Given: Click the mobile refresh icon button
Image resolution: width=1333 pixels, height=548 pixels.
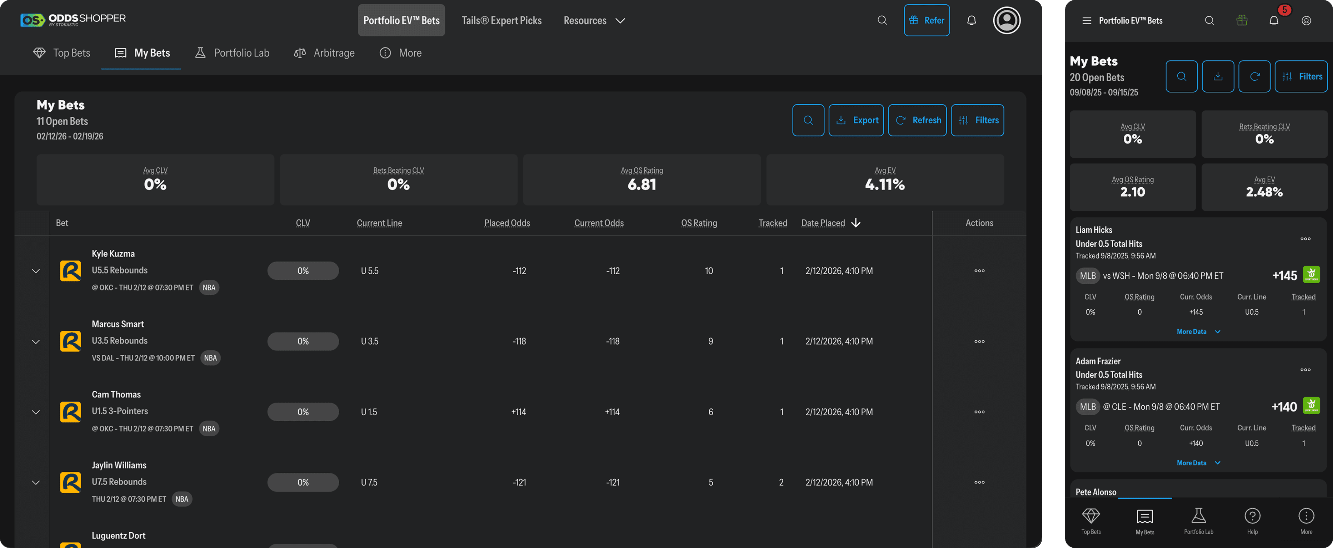Looking at the screenshot, I should [x=1254, y=76].
